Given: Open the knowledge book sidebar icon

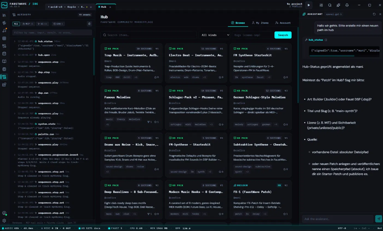Looking at the screenshot, I should point(4,61).
